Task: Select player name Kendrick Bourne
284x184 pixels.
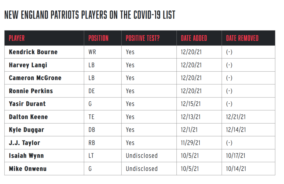Action: coord(33,52)
